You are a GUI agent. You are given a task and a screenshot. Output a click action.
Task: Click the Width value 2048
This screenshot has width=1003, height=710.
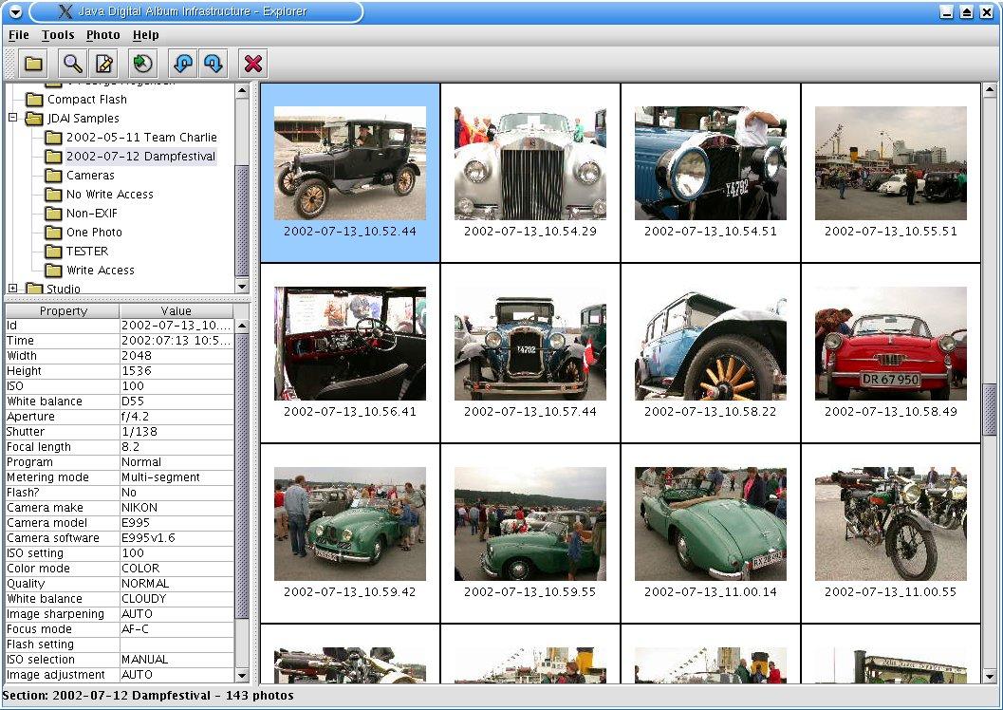(x=176, y=356)
